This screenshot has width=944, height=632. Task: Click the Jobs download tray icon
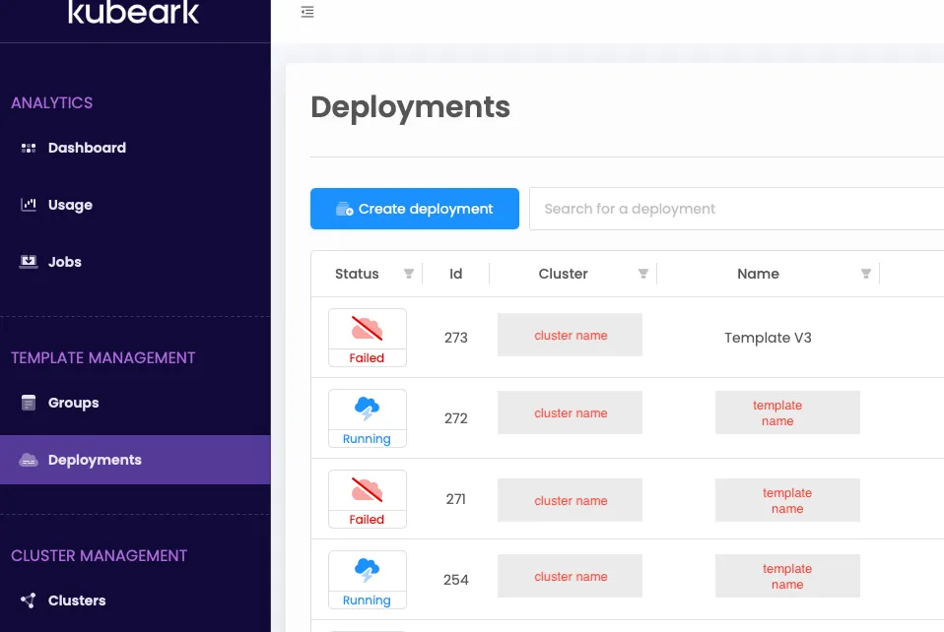click(29, 262)
